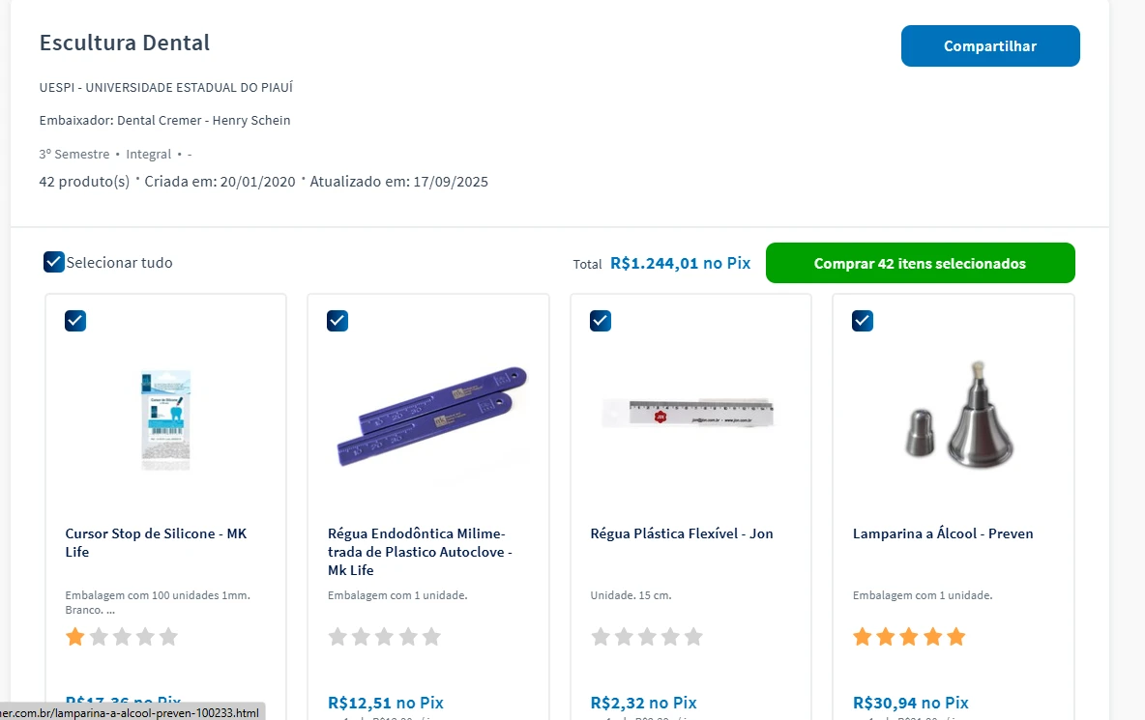This screenshot has height=720, width=1145.
Task: Uncheck the Selecionar tudo checkbox
Action: pyautogui.click(x=53, y=262)
